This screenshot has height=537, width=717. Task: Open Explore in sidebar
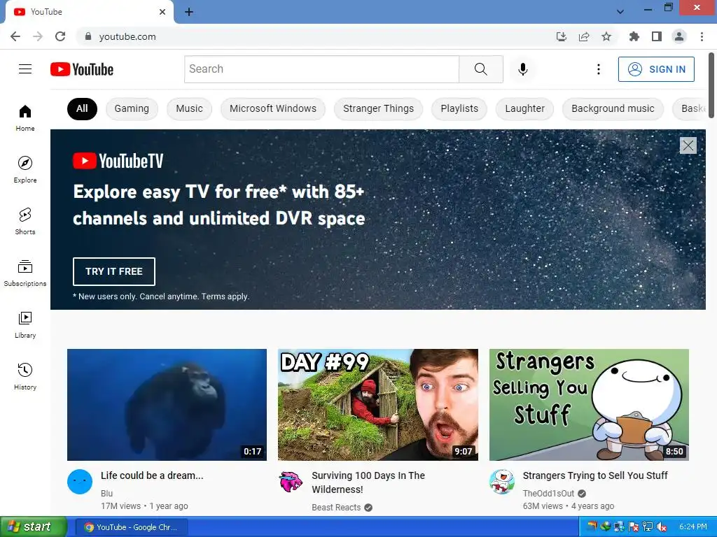pos(25,169)
